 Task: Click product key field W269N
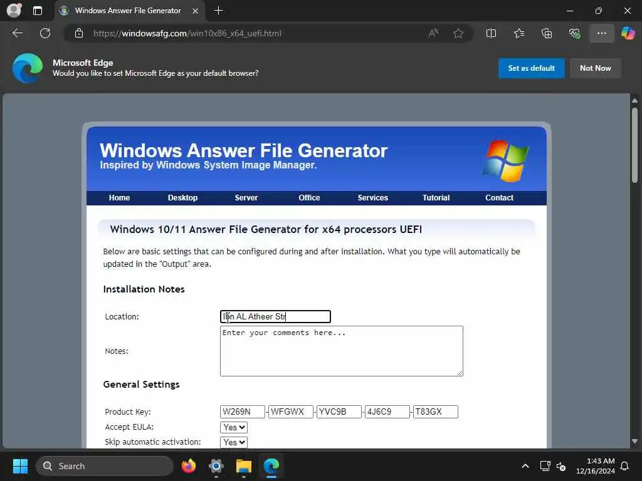tap(243, 411)
